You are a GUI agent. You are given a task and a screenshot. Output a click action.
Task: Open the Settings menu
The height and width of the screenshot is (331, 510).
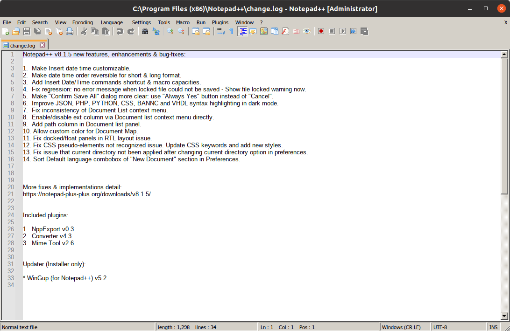pos(141,22)
